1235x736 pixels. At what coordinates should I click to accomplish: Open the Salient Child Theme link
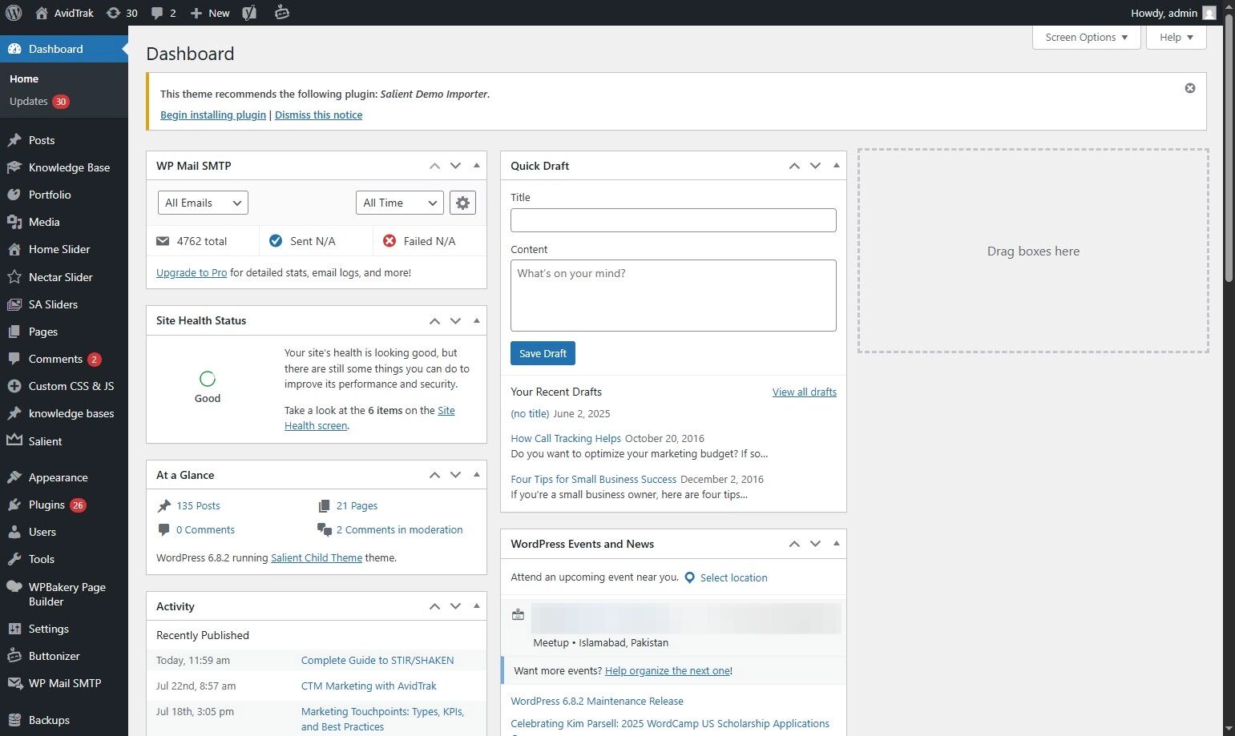pyautogui.click(x=317, y=557)
